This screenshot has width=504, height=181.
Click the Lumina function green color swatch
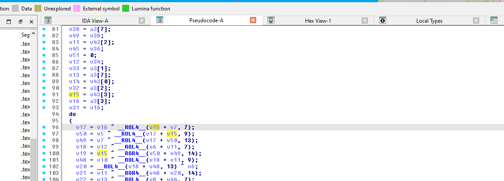coord(126,8)
